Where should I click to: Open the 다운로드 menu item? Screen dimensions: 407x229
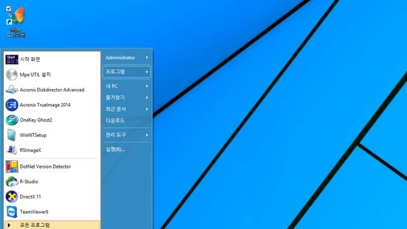coord(127,121)
